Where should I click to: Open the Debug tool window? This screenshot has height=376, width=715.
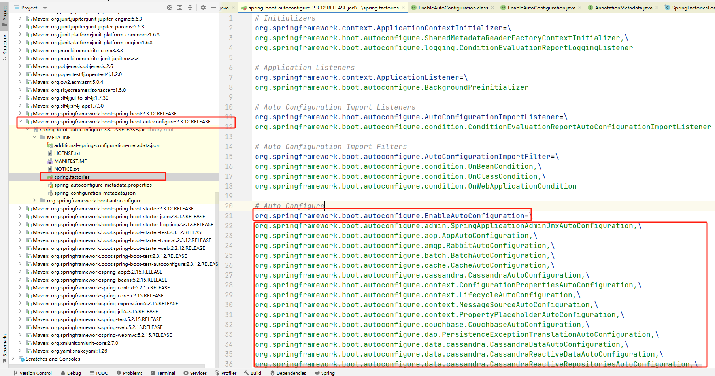pos(71,373)
